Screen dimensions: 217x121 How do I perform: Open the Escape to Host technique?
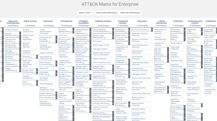(82, 72)
